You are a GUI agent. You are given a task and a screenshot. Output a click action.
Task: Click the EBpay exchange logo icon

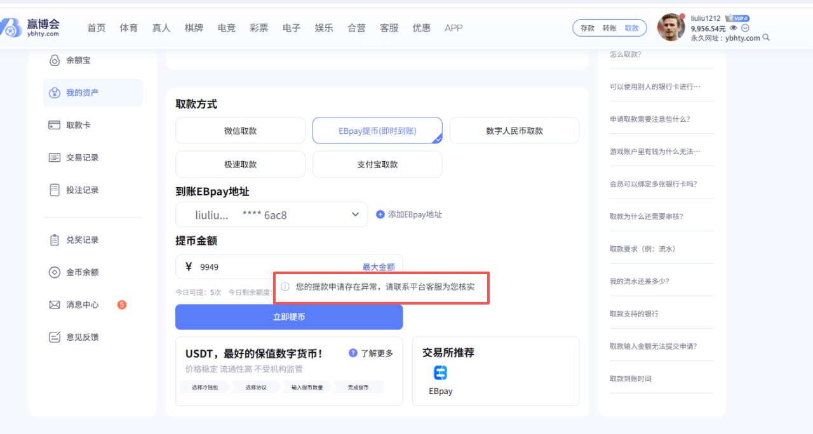(x=440, y=372)
